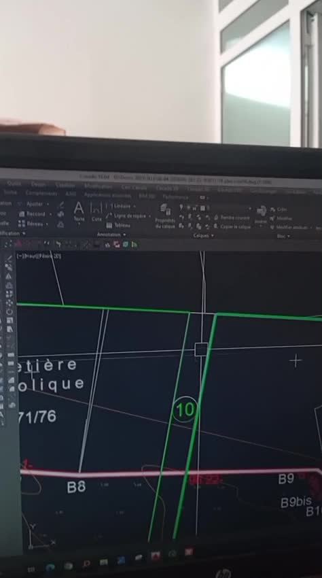Switch to Compléments ribbon tab
322x578 pixels.
41,193
